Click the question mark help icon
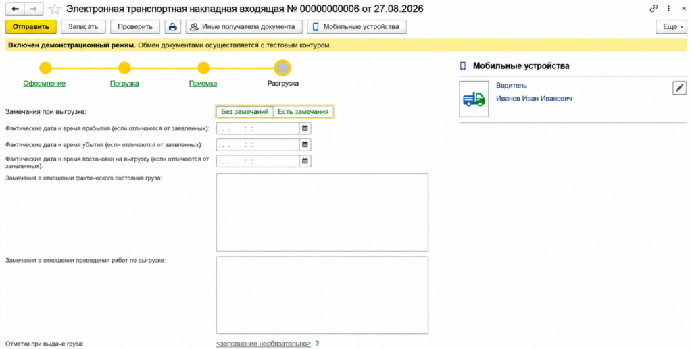692x349 pixels. tap(317, 344)
